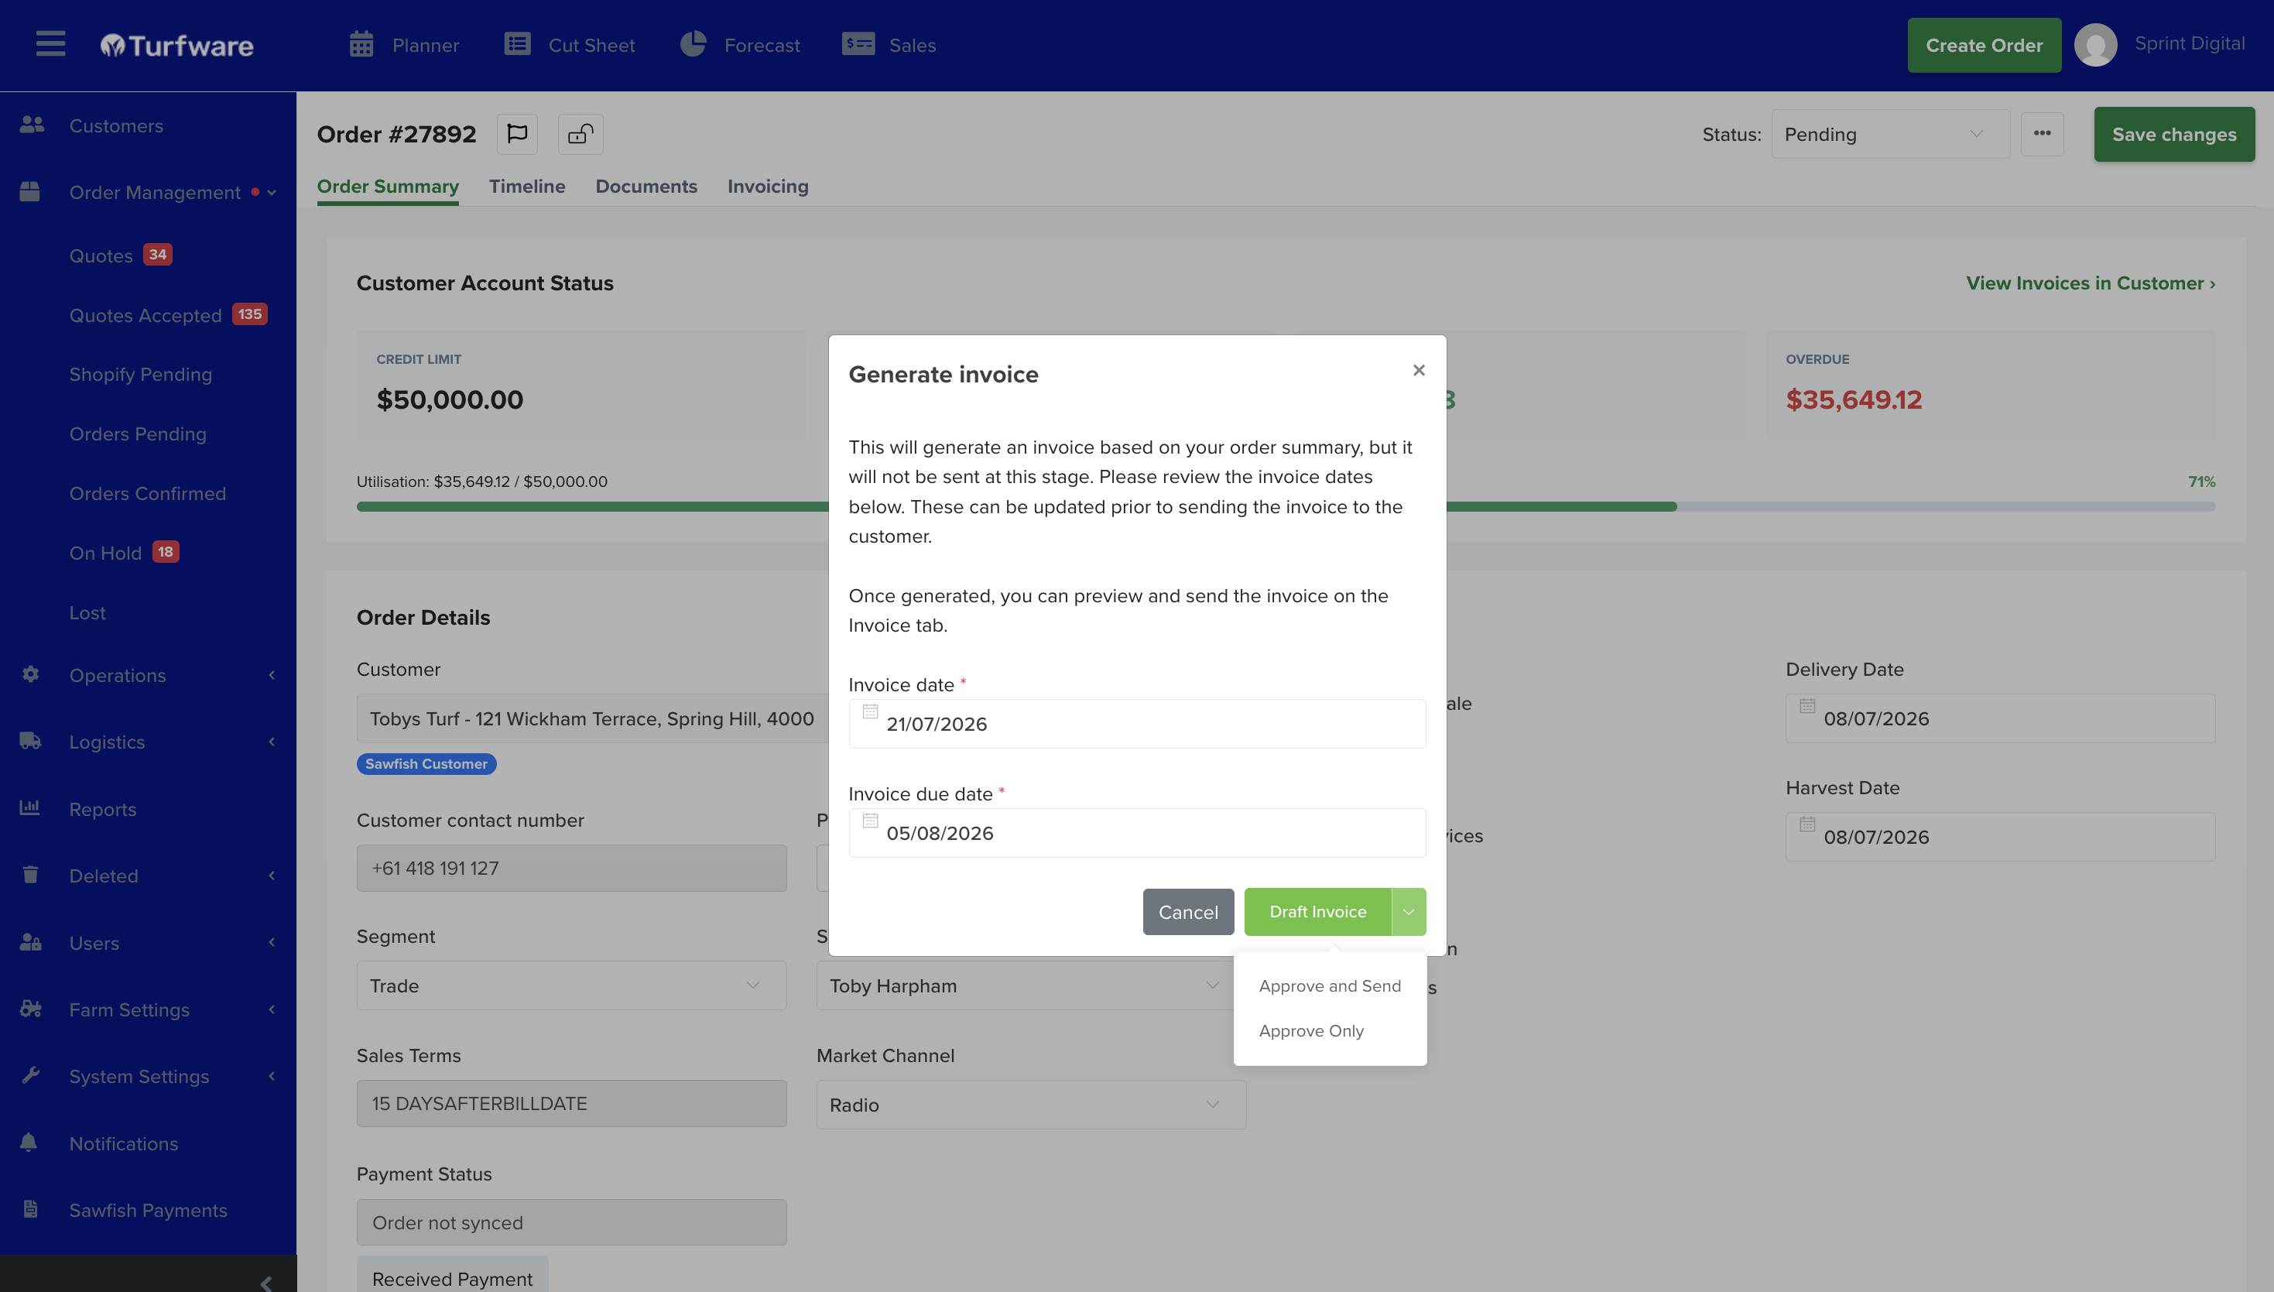Viewport: 2274px width, 1292px height.
Task: Click the Logistics truck icon
Action: point(30,741)
